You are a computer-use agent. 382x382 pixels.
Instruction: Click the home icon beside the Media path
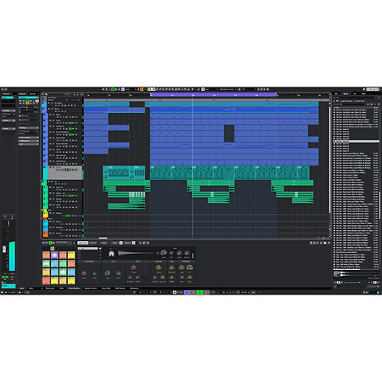[x=337, y=101]
